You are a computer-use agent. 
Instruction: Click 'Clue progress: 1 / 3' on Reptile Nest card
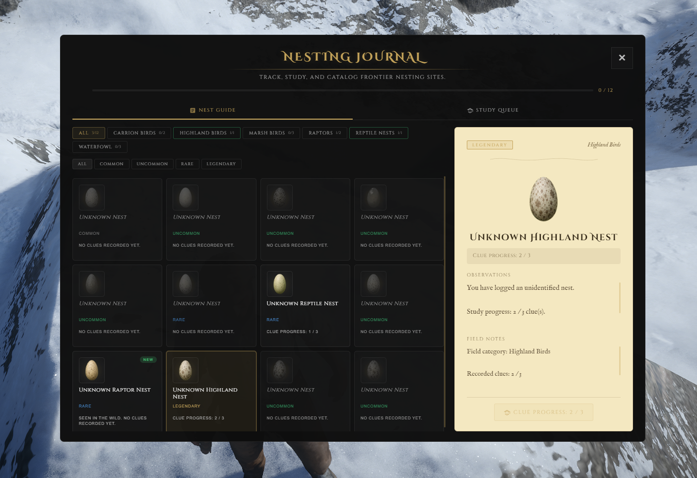(x=292, y=332)
